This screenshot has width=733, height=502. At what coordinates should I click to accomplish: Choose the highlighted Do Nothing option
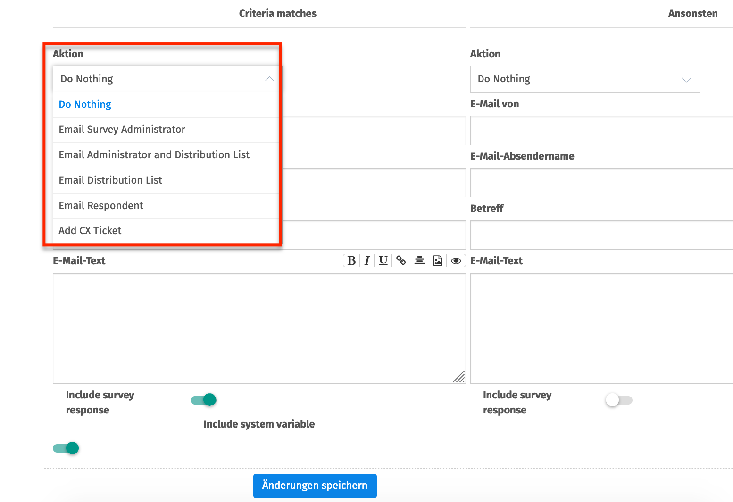[84, 104]
